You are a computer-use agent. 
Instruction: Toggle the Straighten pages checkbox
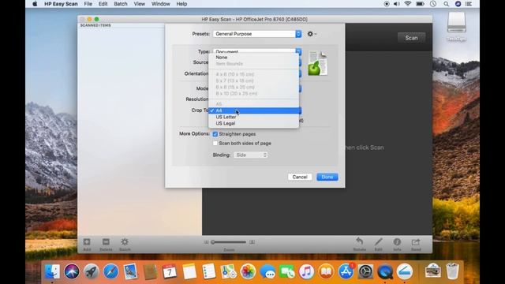[x=215, y=134]
